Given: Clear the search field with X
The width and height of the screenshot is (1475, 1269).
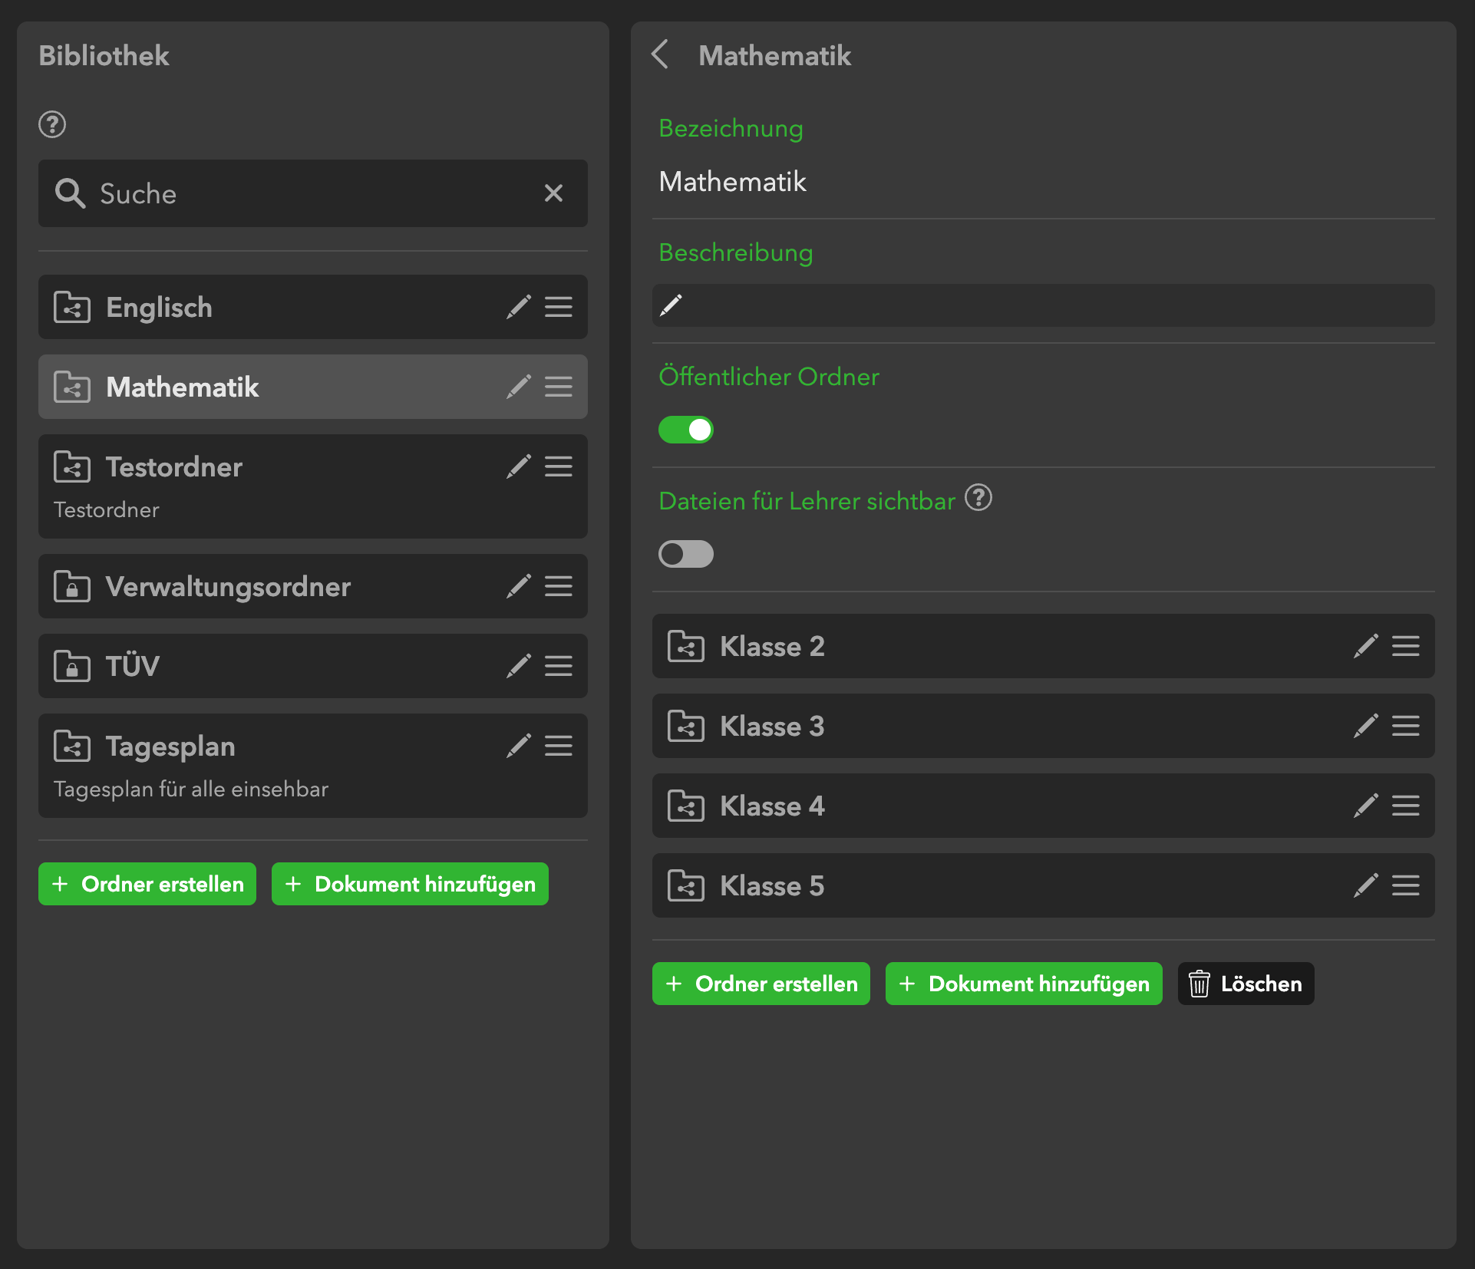Looking at the screenshot, I should point(553,193).
